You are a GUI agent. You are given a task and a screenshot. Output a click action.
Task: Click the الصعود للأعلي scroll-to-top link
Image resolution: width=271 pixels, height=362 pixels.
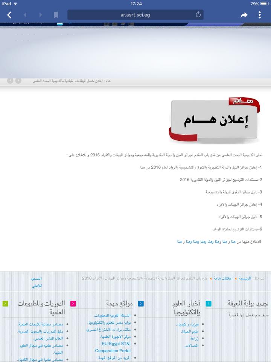[x=36, y=282]
